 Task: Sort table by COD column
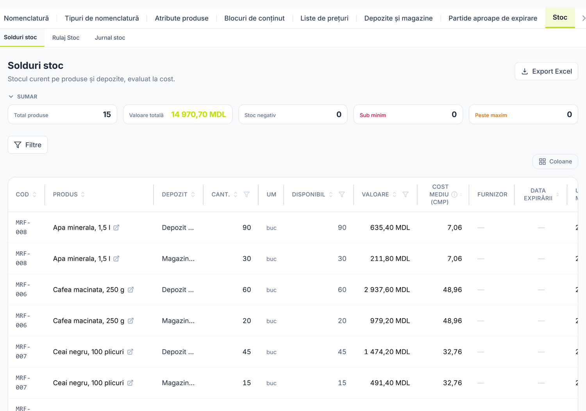click(34, 195)
